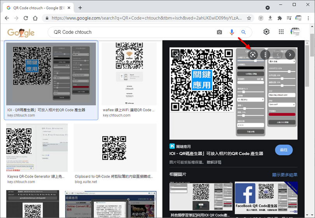Open the browser profile avatar in toolbar
This screenshot has width=315, height=218.
[x=299, y=18]
